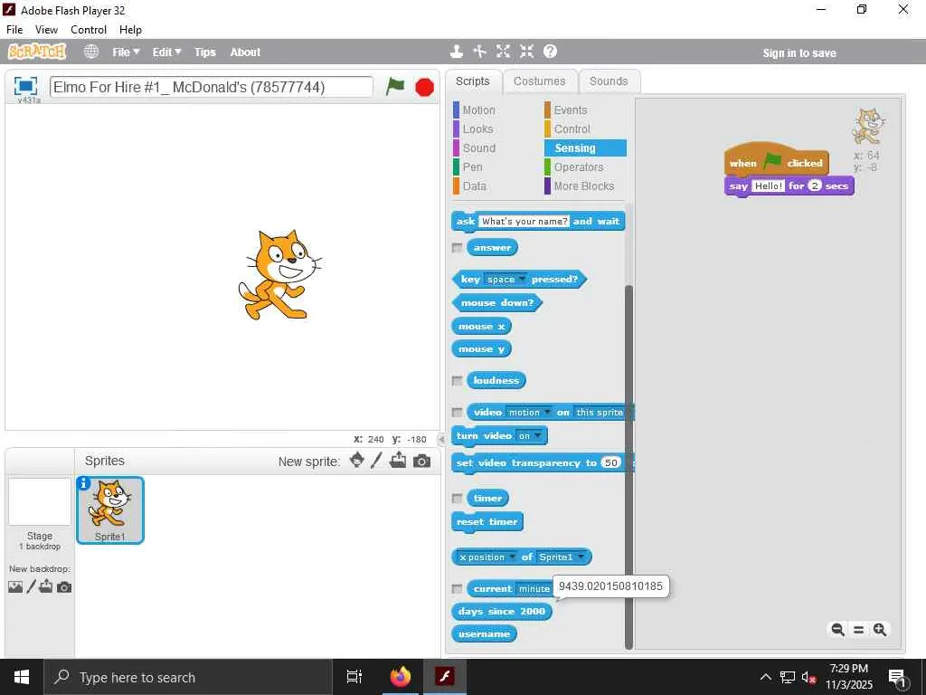Click Sign in to save
The width and height of the screenshot is (926, 695).
(799, 53)
